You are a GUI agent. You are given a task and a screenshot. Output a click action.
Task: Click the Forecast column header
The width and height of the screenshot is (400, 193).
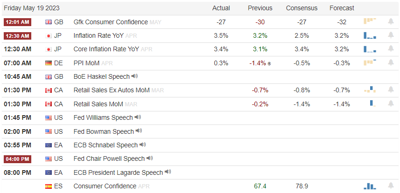342,8
